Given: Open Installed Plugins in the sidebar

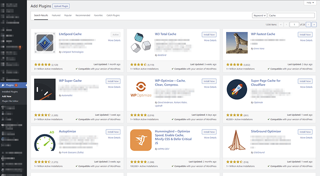Looking at the screenshot, I should click(x=10, y=91).
